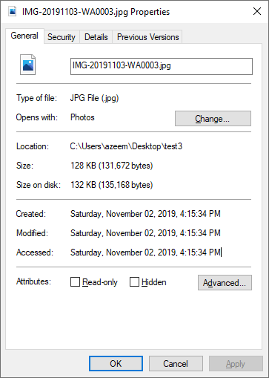
Task: Click the greyed Apply button
Action: pyautogui.click(x=236, y=364)
